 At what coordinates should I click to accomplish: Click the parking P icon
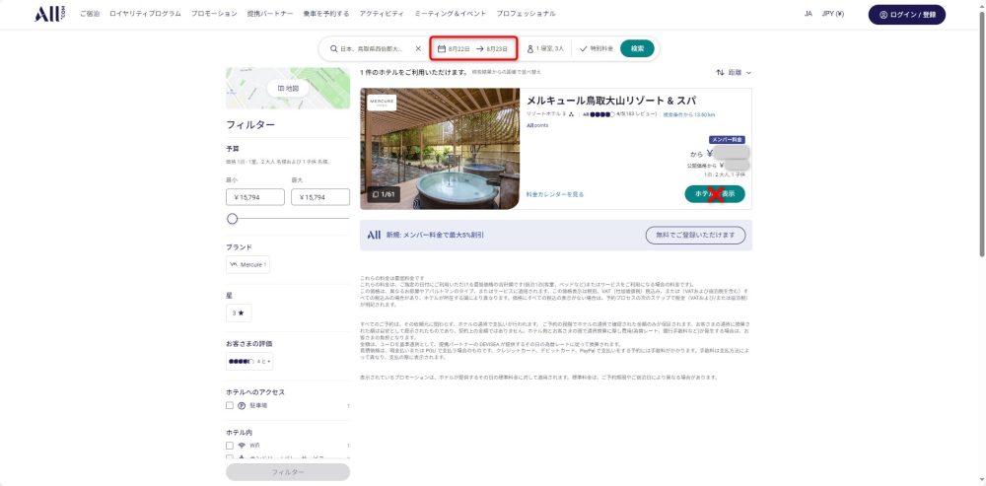coord(242,406)
